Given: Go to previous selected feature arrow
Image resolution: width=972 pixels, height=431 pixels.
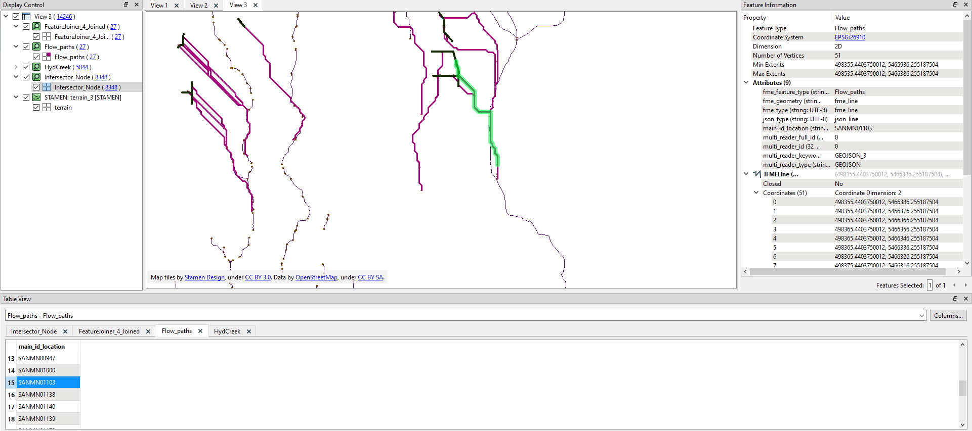Looking at the screenshot, I should [955, 285].
